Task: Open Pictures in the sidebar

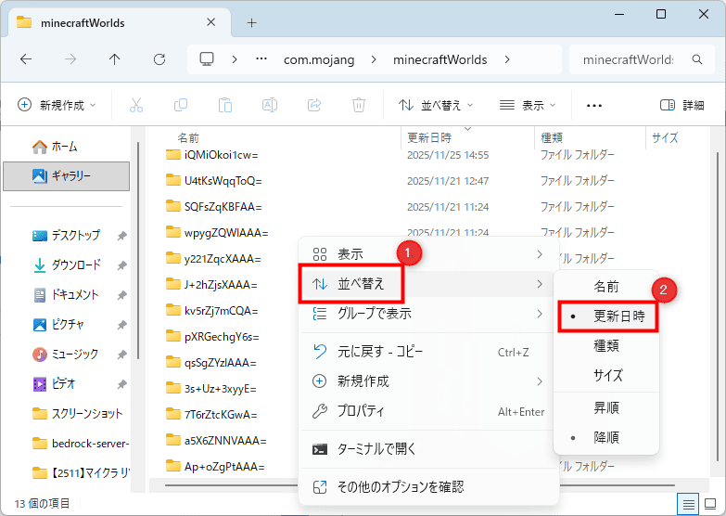Action: coord(58,325)
